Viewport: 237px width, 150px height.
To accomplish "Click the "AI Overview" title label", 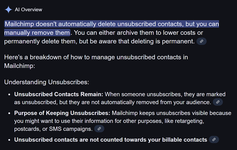I will 28,9.
